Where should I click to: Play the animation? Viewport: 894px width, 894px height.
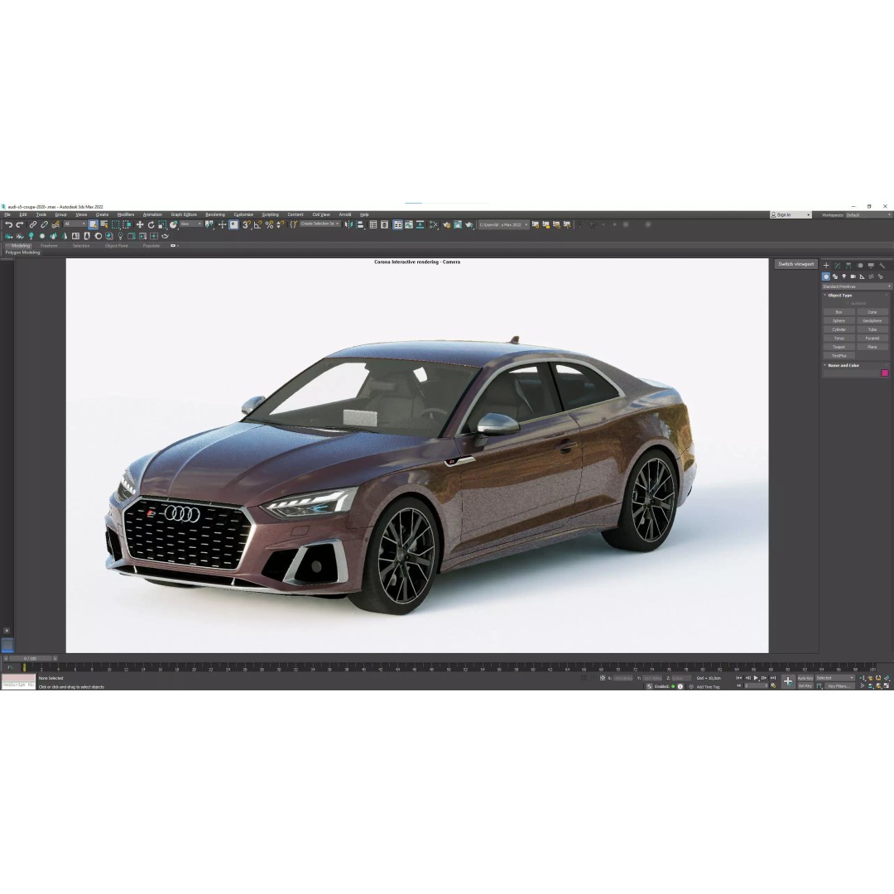[756, 678]
